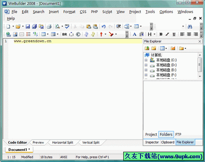Switch to the Vertical Split tab
205x162 pixels.
point(91,142)
